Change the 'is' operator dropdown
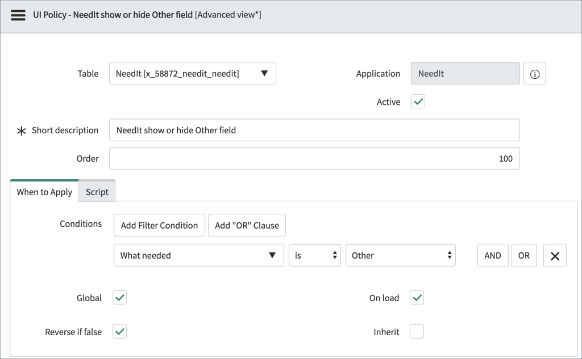Screen dimensions: 582x359 click(315, 255)
